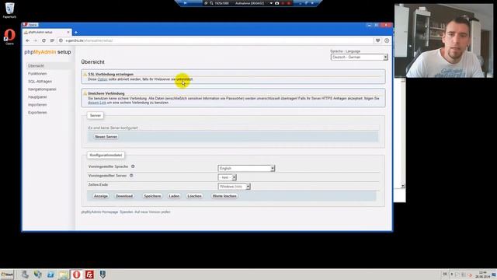Open the Sprache - Language dropdown
Image resolution: width=497 pixels, height=280 pixels.
[x=359, y=57]
